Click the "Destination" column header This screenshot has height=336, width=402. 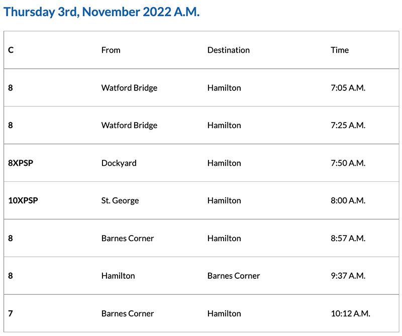click(x=228, y=50)
